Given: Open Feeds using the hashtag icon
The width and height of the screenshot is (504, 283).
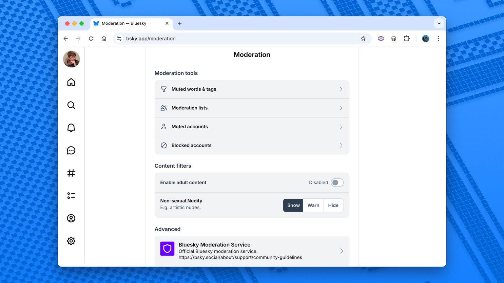Looking at the screenshot, I should pyautogui.click(x=71, y=173).
